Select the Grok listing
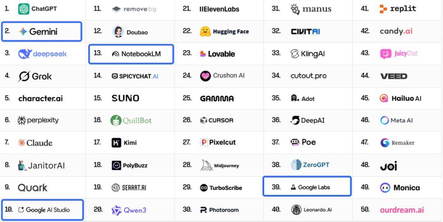This screenshot has height=222, width=443. 35,76
